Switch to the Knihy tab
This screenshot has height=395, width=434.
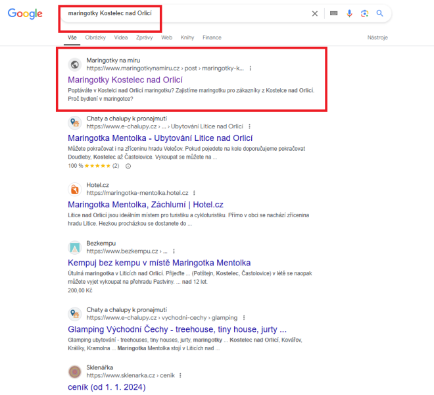point(187,38)
